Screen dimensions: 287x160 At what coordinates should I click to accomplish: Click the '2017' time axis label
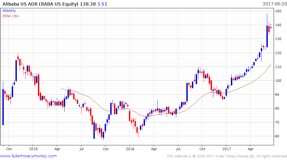click(x=227, y=149)
